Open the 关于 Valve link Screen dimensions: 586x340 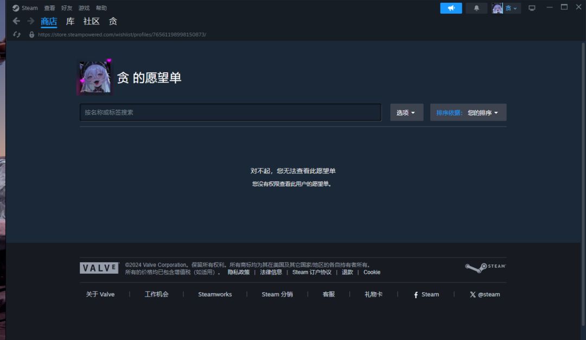(100, 294)
